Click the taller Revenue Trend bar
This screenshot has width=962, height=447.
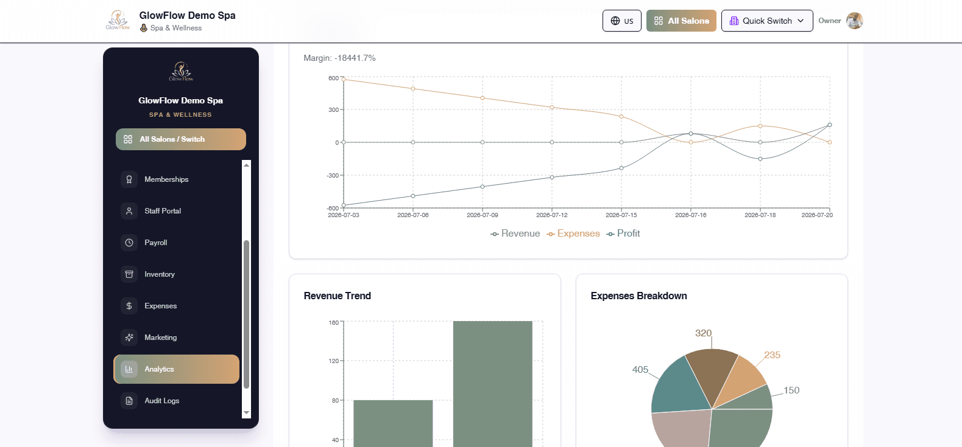pos(493,384)
